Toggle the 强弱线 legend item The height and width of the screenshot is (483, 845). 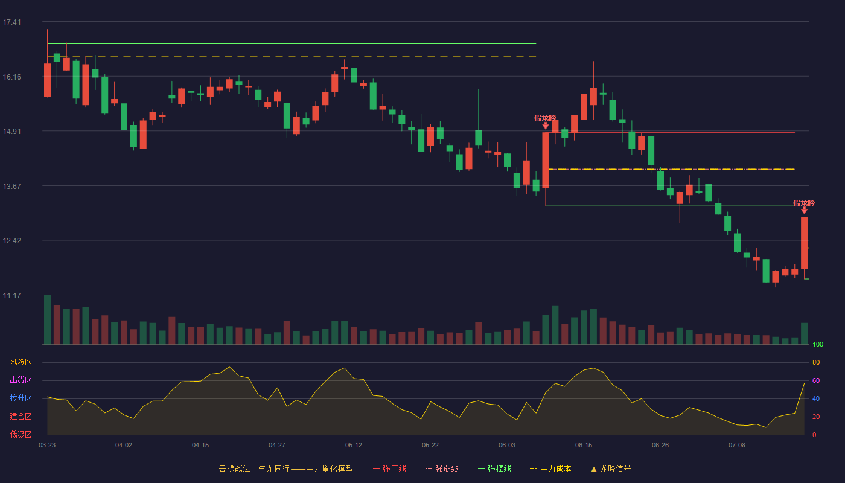(442, 469)
